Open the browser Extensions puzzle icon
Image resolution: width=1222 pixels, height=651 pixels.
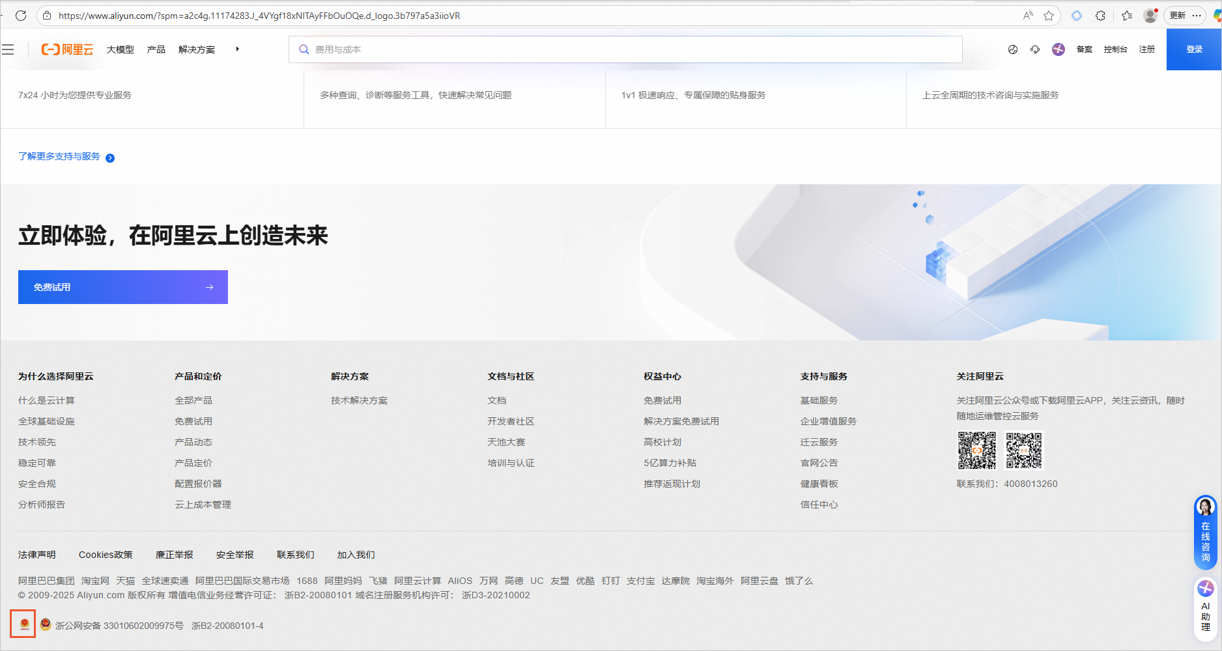(x=1101, y=16)
